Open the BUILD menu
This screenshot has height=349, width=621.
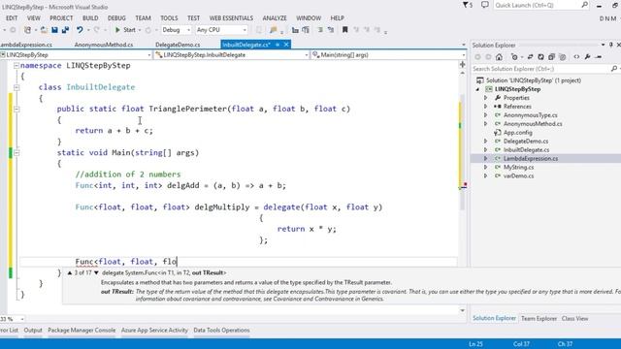90,18
